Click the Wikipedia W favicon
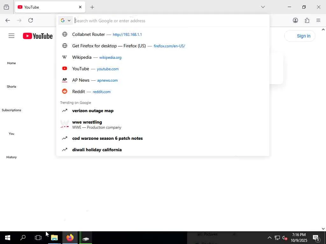 pos(65,57)
